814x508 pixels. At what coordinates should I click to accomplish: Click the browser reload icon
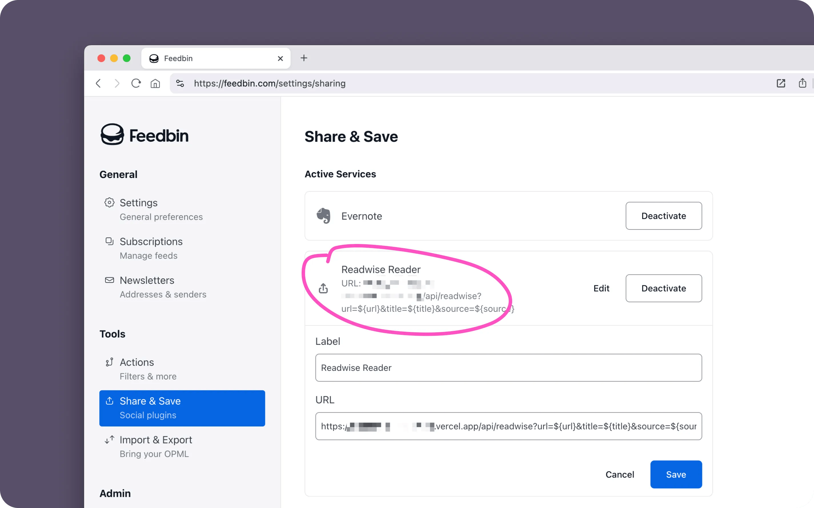(x=136, y=83)
